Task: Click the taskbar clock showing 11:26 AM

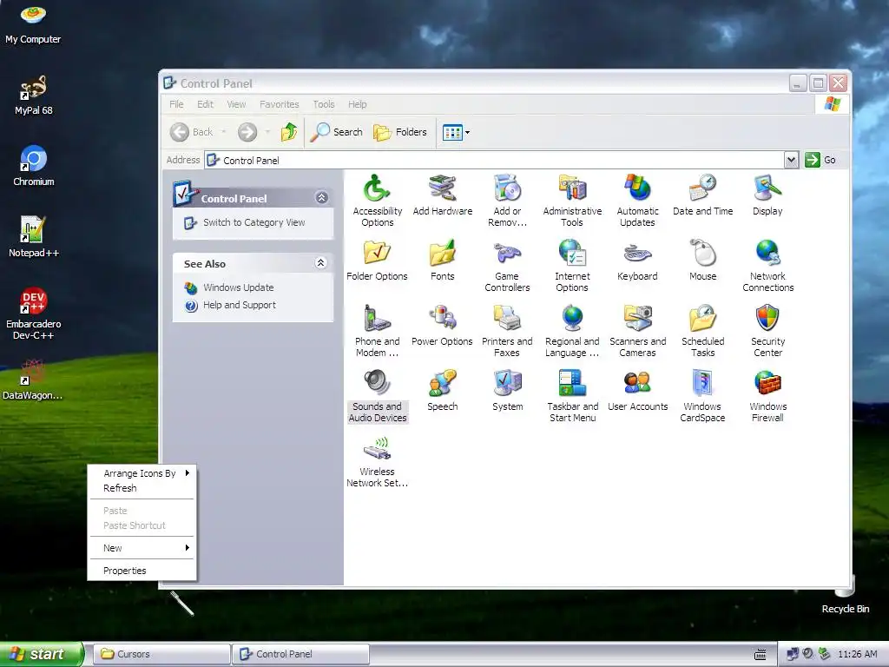Action: [857, 654]
